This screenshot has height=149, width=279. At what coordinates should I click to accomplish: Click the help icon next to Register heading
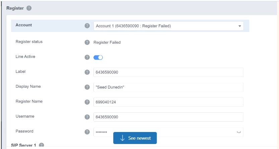tap(29, 8)
